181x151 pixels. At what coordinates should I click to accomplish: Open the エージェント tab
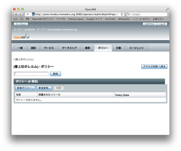click(137, 48)
